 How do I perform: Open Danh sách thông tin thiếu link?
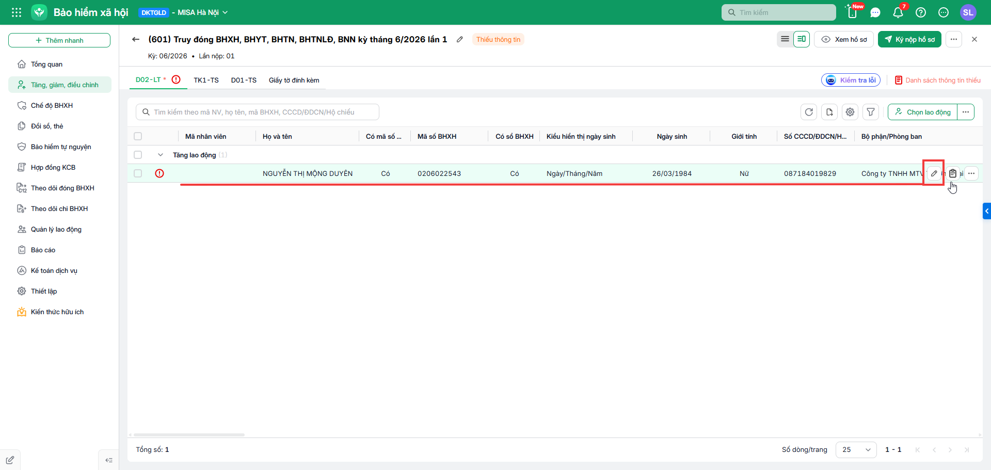[937, 80]
